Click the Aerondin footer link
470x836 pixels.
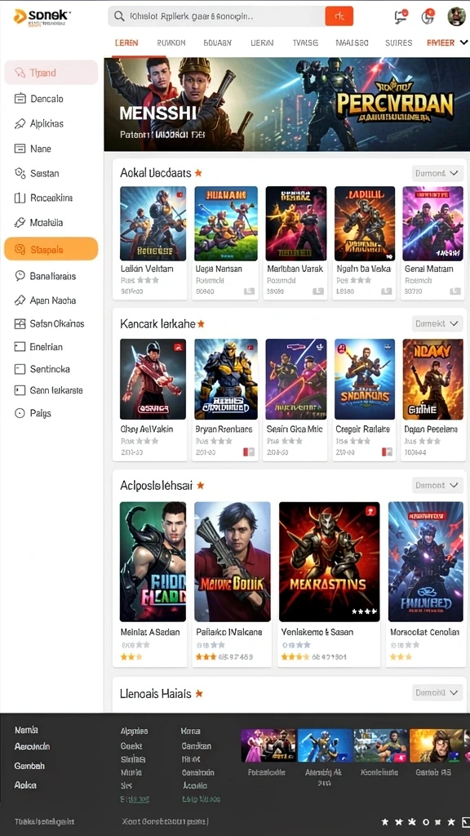[32, 746]
